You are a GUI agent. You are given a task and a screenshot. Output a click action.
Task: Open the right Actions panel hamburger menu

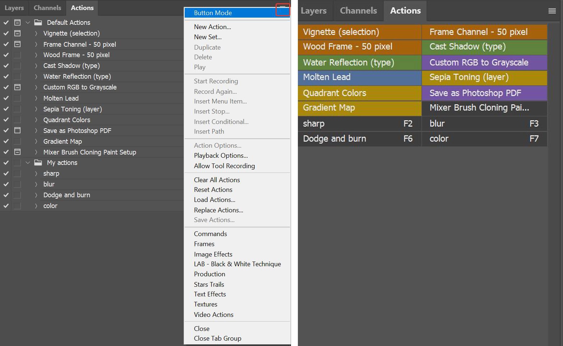point(552,11)
